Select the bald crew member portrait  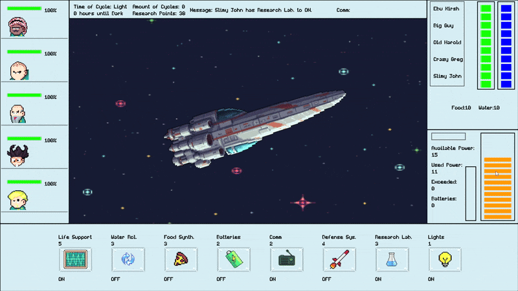[x=18, y=70]
